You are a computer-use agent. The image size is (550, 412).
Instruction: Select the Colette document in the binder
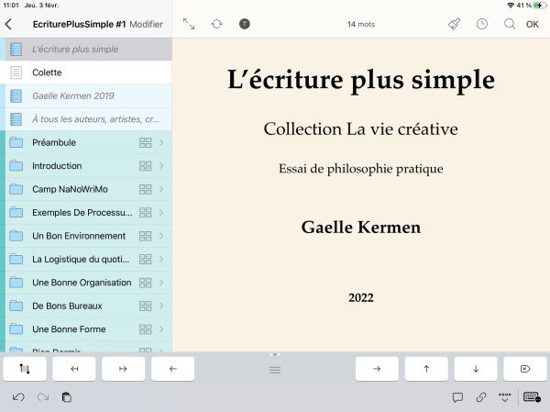48,72
